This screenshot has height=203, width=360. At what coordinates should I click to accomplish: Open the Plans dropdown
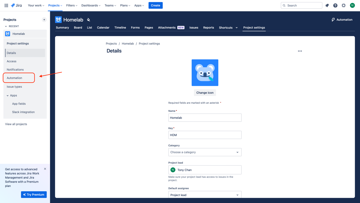pyautogui.click(x=125, y=5)
